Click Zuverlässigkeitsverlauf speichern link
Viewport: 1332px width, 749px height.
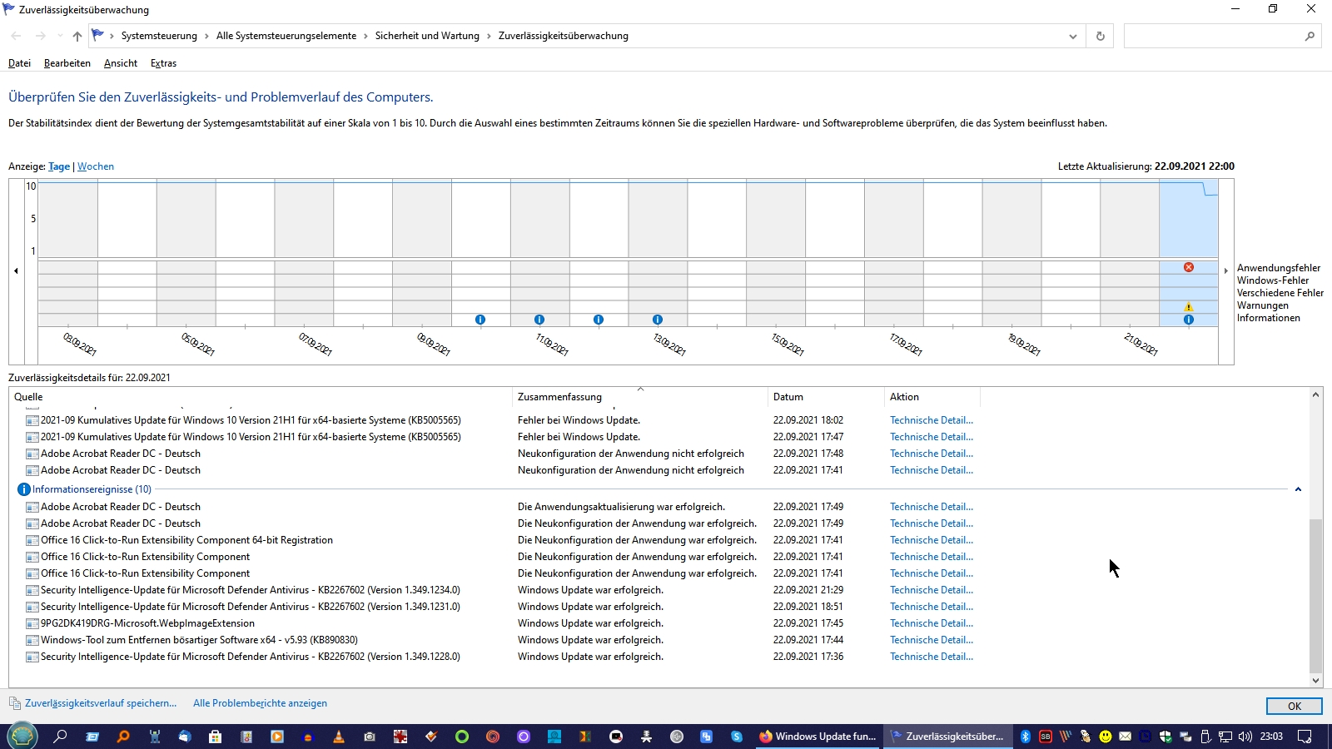(101, 703)
